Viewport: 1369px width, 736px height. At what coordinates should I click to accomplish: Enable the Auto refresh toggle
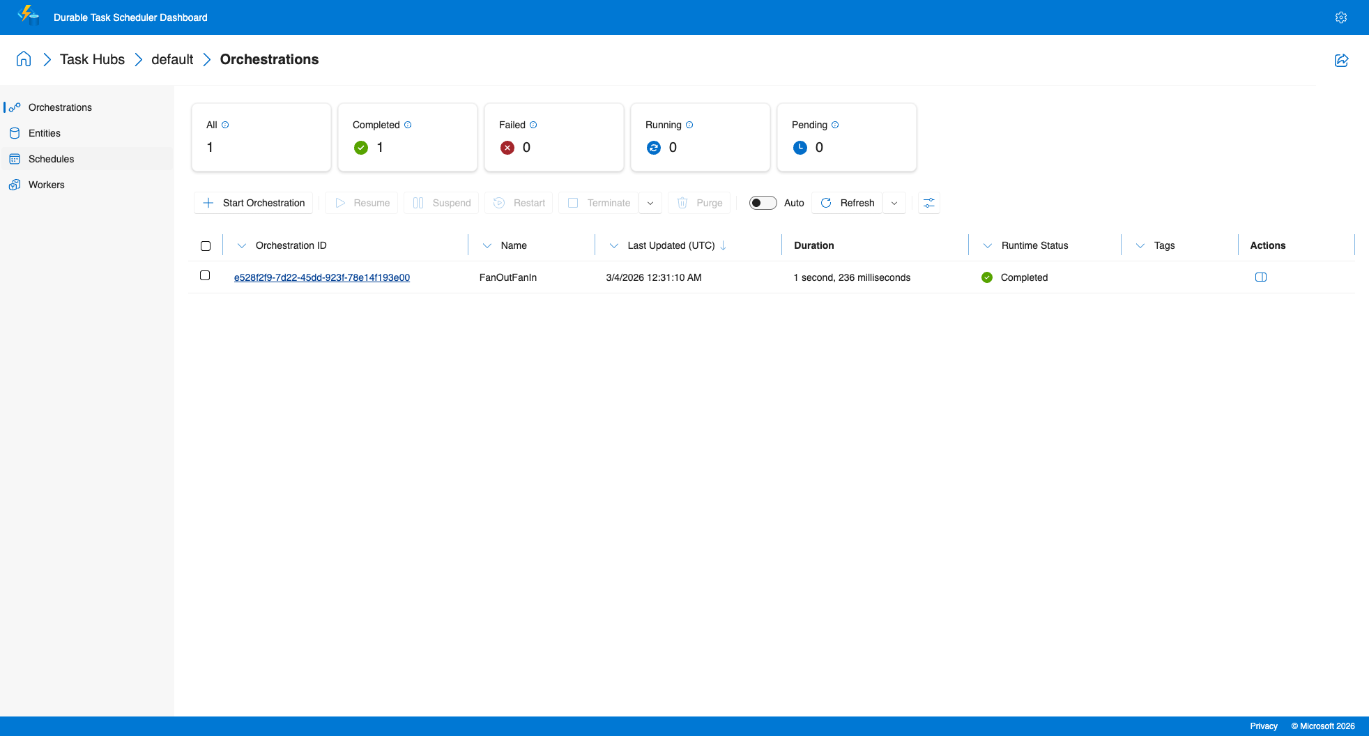763,202
